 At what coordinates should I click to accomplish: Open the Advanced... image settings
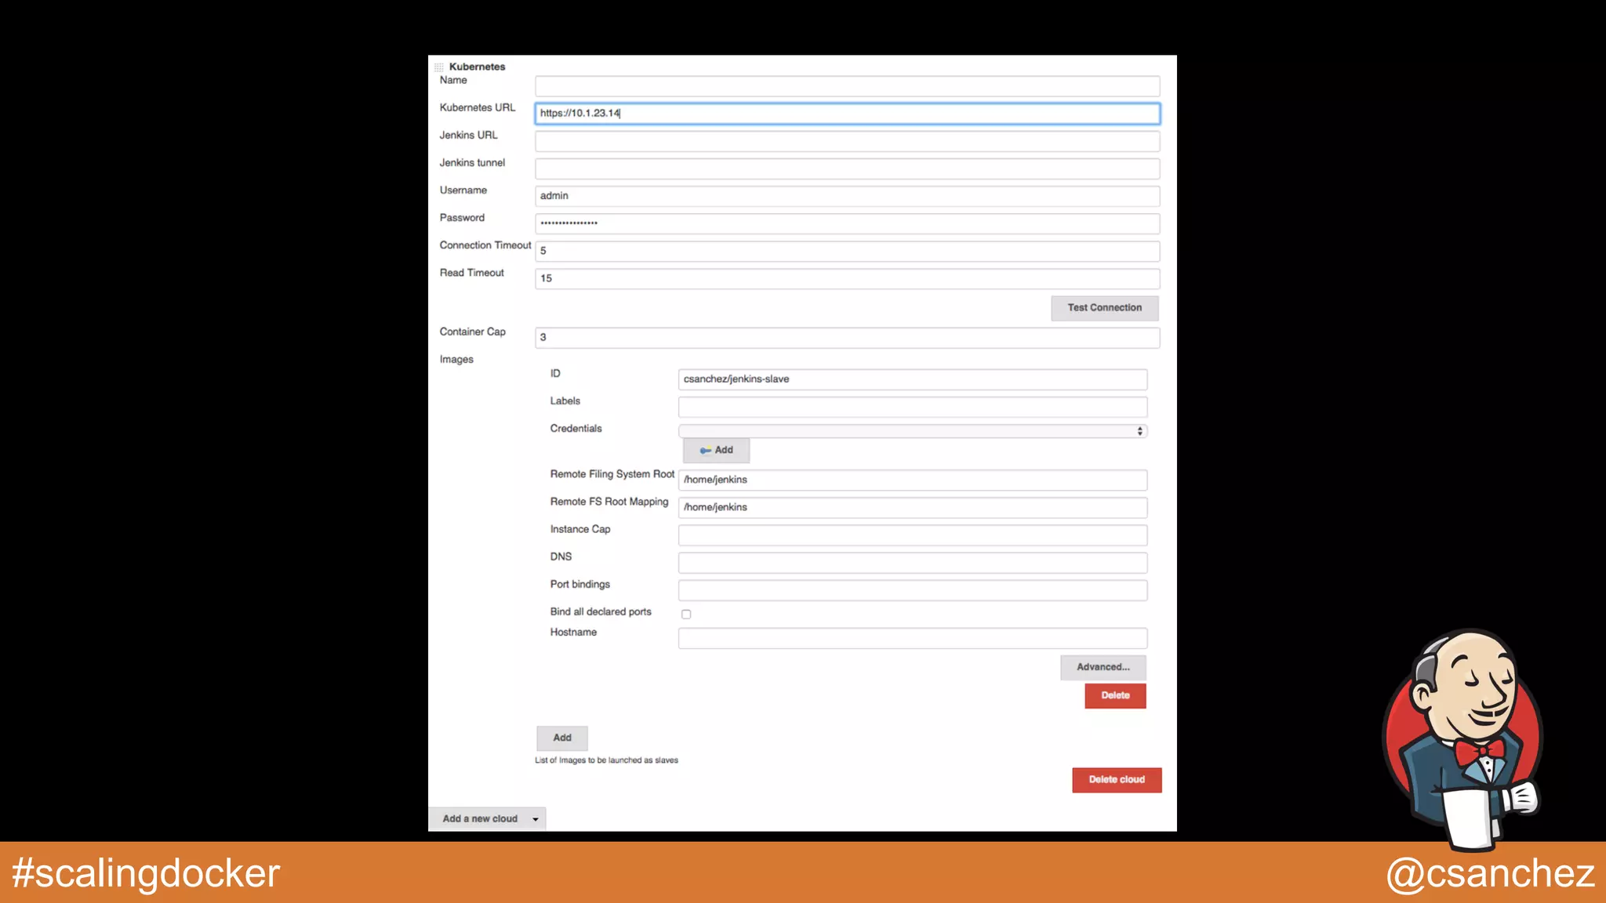click(1103, 667)
